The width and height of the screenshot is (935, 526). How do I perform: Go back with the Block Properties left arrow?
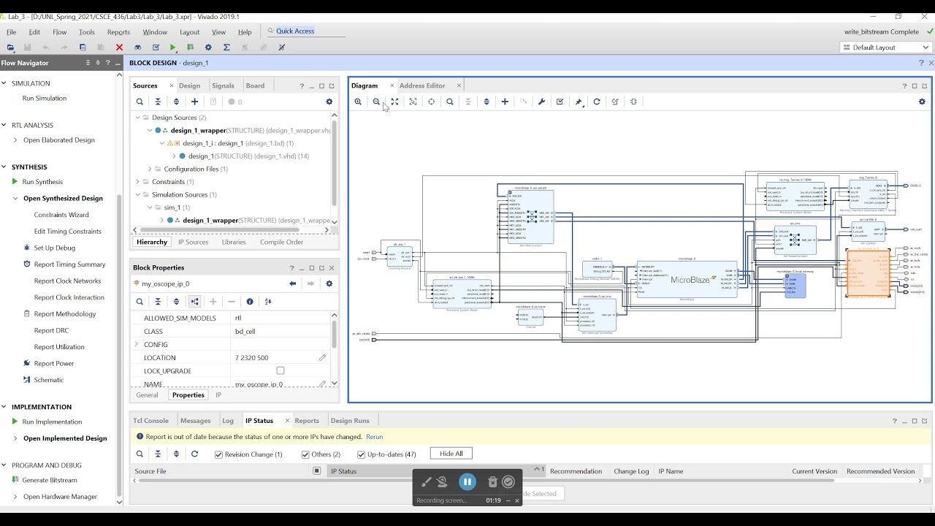pyautogui.click(x=293, y=283)
